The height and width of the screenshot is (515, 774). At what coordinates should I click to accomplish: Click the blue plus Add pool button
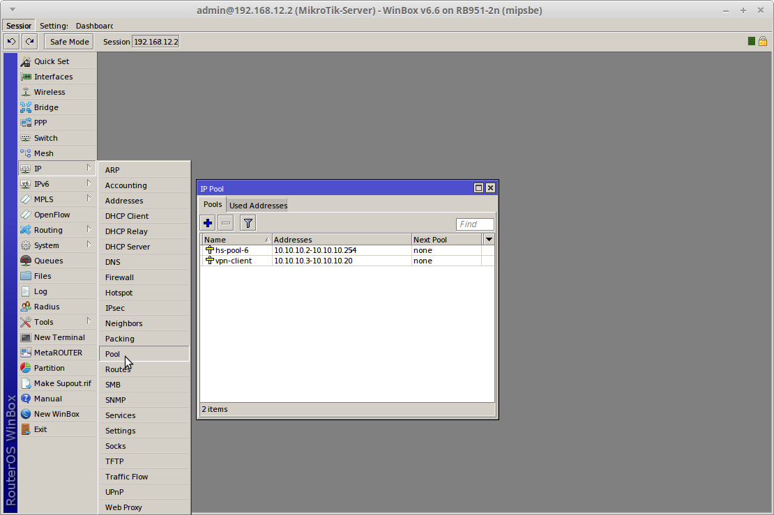[208, 223]
